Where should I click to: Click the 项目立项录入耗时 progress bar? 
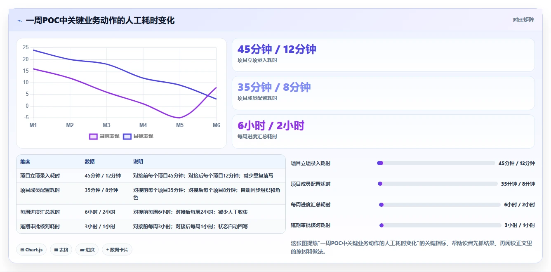point(436,163)
